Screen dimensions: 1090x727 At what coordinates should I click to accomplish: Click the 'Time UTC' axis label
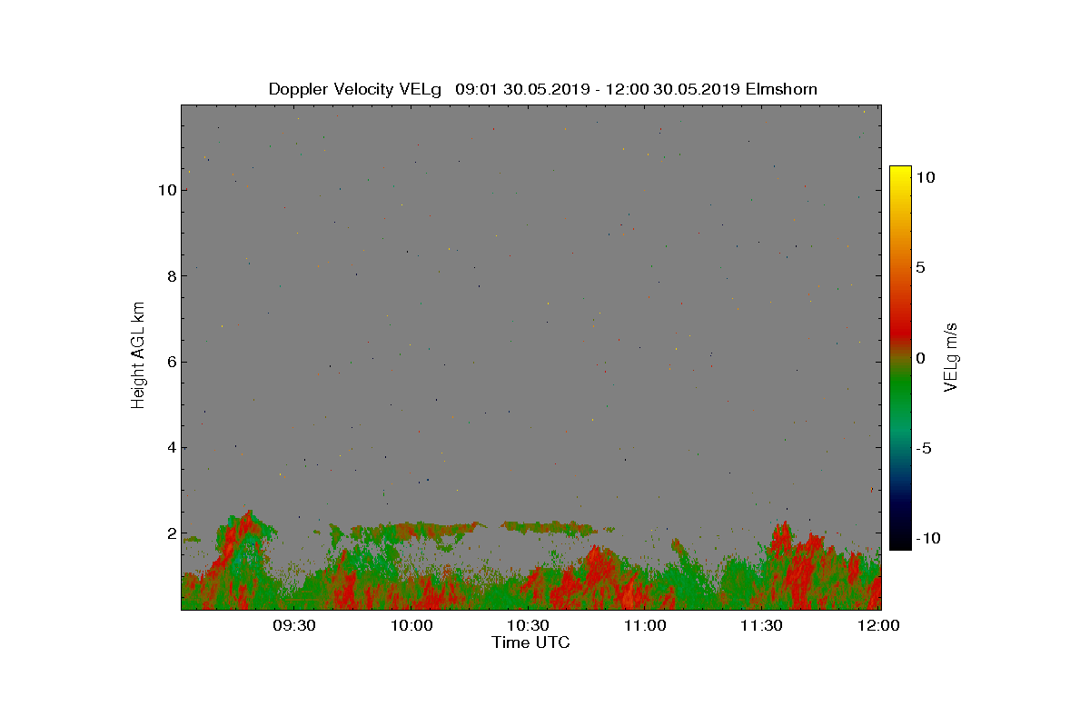[531, 642]
